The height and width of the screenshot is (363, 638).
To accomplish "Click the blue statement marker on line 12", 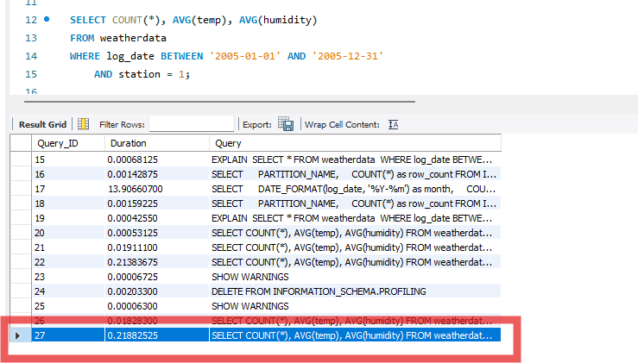I will [x=45, y=19].
